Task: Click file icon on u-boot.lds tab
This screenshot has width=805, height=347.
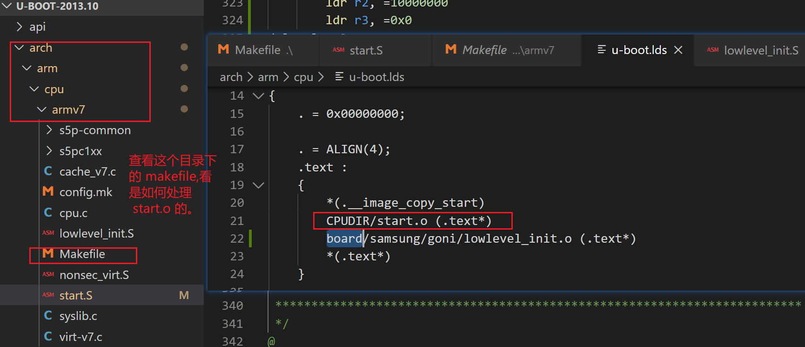Action: (602, 49)
